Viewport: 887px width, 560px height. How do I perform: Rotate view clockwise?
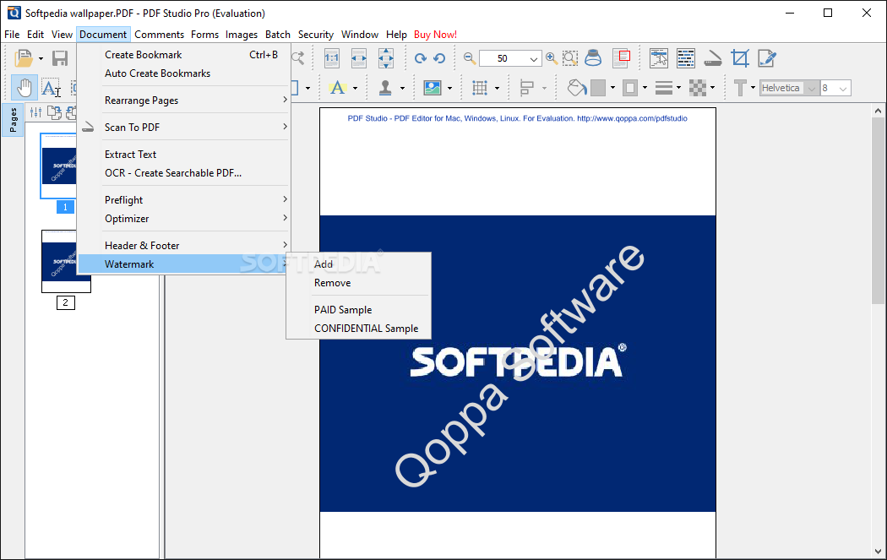coord(421,57)
